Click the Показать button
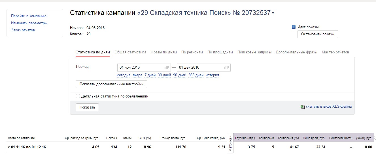 [x=87, y=107]
